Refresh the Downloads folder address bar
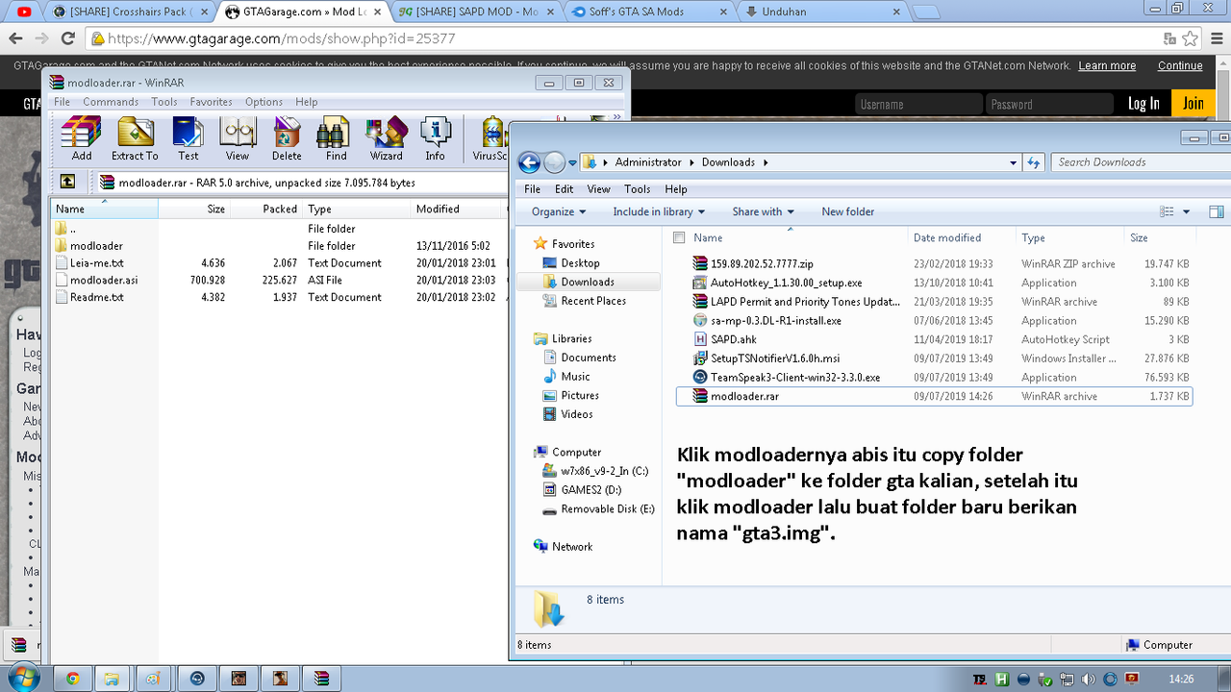 tap(1034, 162)
